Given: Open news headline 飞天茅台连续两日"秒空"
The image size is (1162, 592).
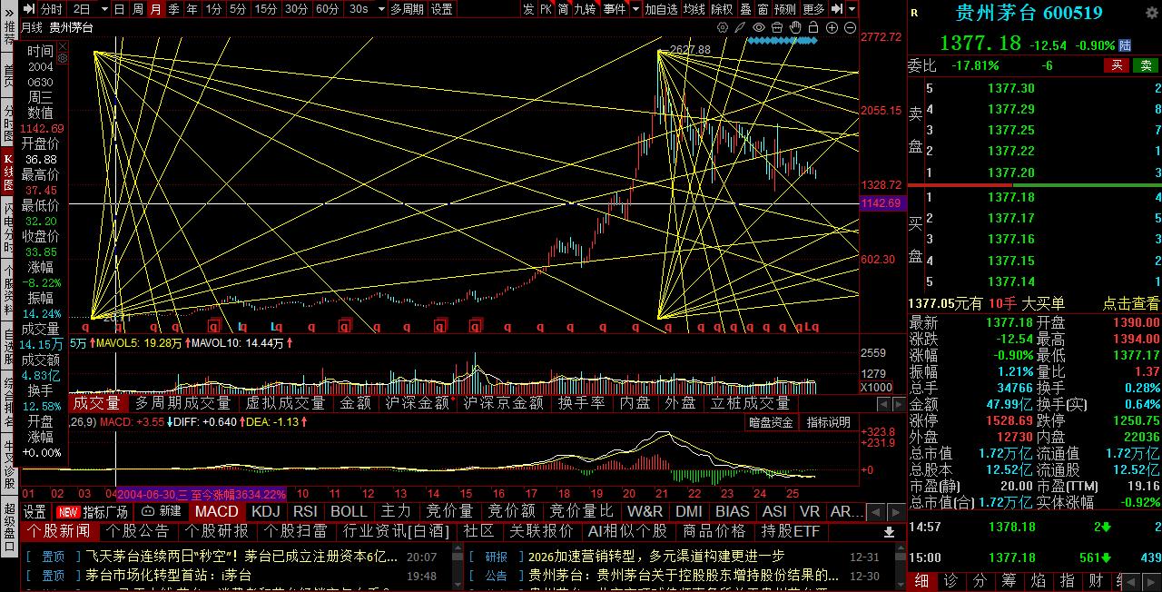Looking at the screenshot, I should [242, 556].
